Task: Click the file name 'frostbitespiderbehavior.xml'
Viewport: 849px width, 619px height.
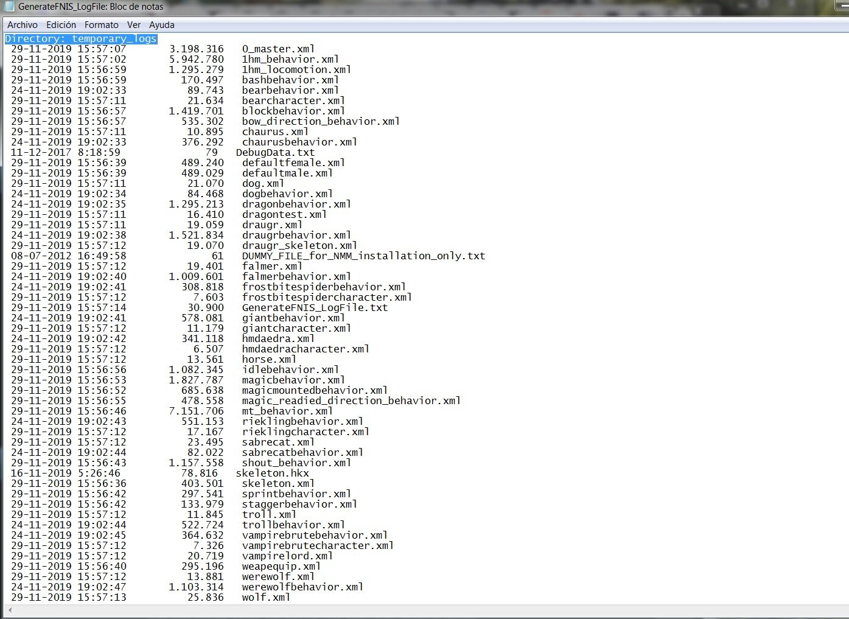Action: 324,287
